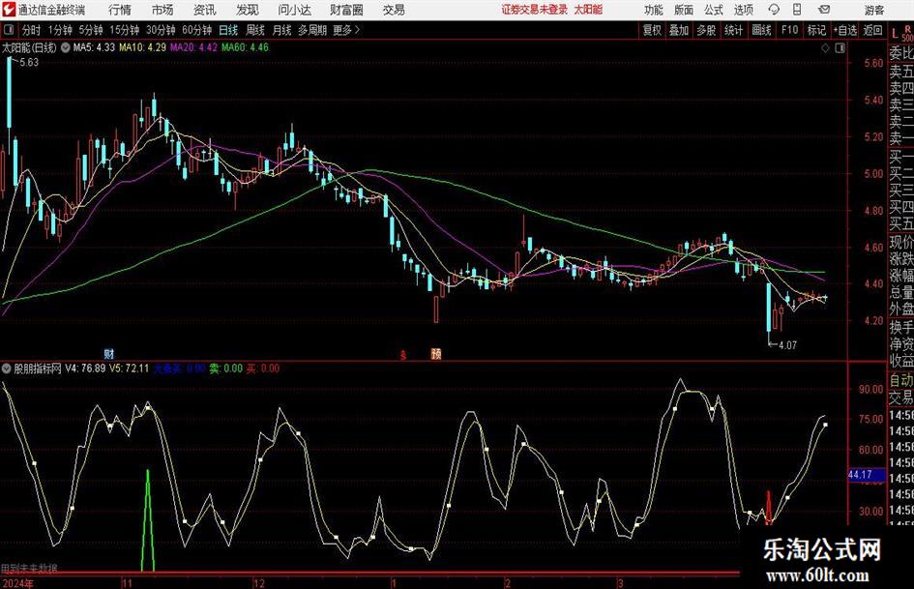Click the red spike signal in indicator panel
The width and height of the screenshot is (914, 589).
[768, 506]
